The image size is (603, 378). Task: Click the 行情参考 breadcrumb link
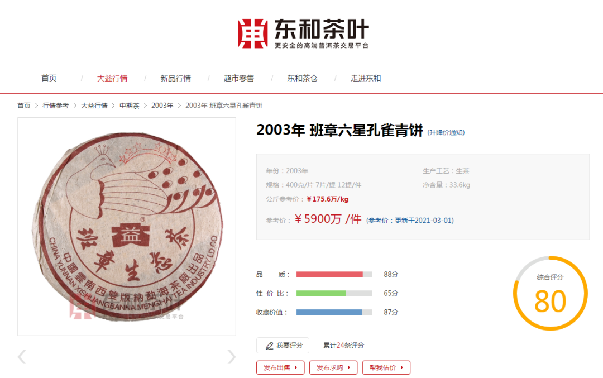coord(55,106)
